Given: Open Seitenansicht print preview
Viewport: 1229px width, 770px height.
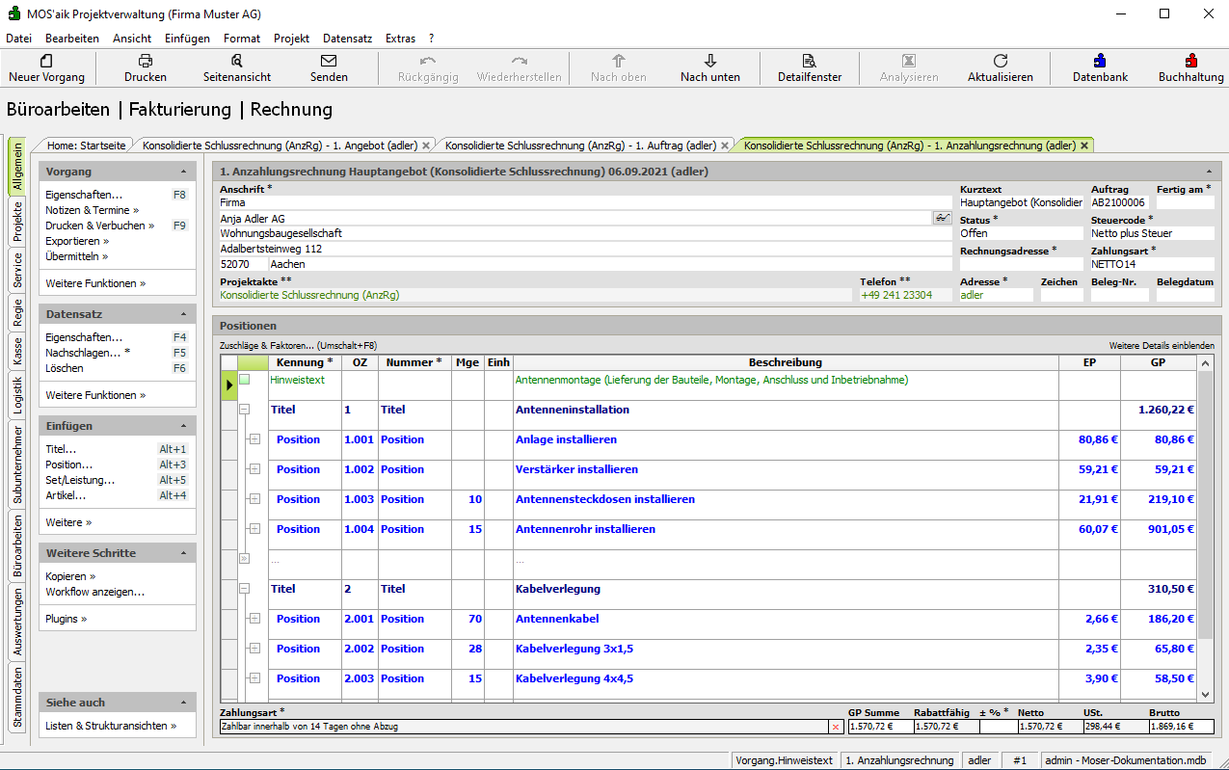Looking at the screenshot, I should [236, 61].
